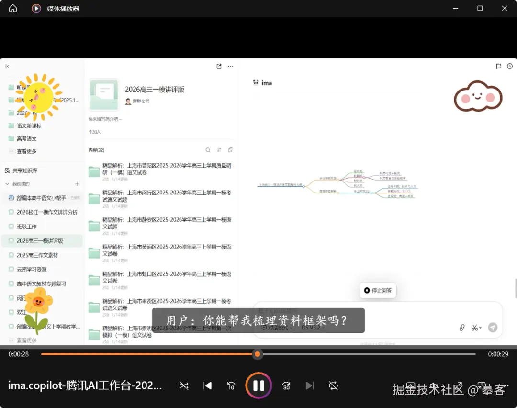Skip to the next track
The width and height of the screenshot is (517, 408).
310,385
